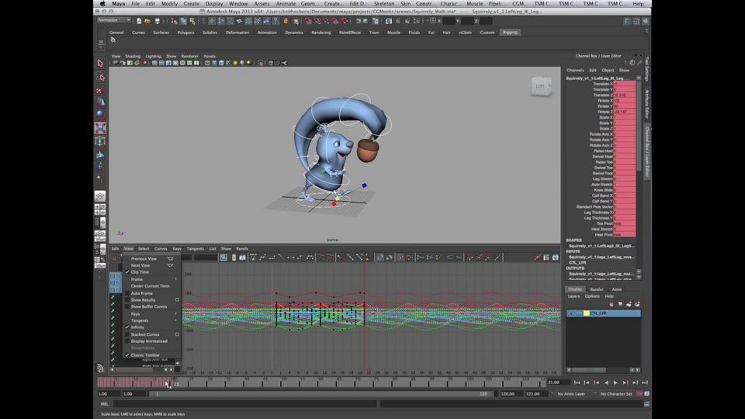Expand the Tangents submenu in View menu
This screenshot has height=419, width=745.
tap(151, 321)
